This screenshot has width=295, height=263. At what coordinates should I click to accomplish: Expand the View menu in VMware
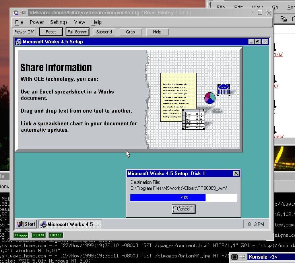coord(80,22)
